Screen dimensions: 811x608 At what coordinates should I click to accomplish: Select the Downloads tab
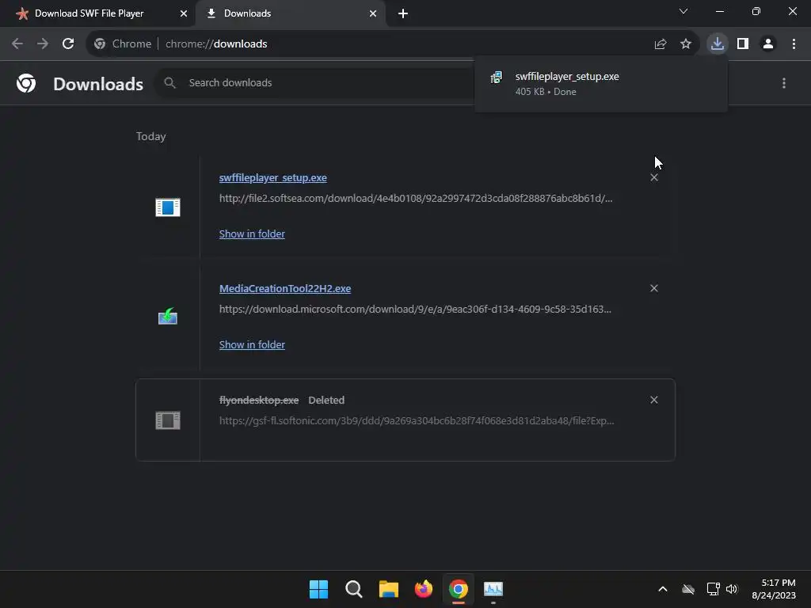[x=290, y=13]
